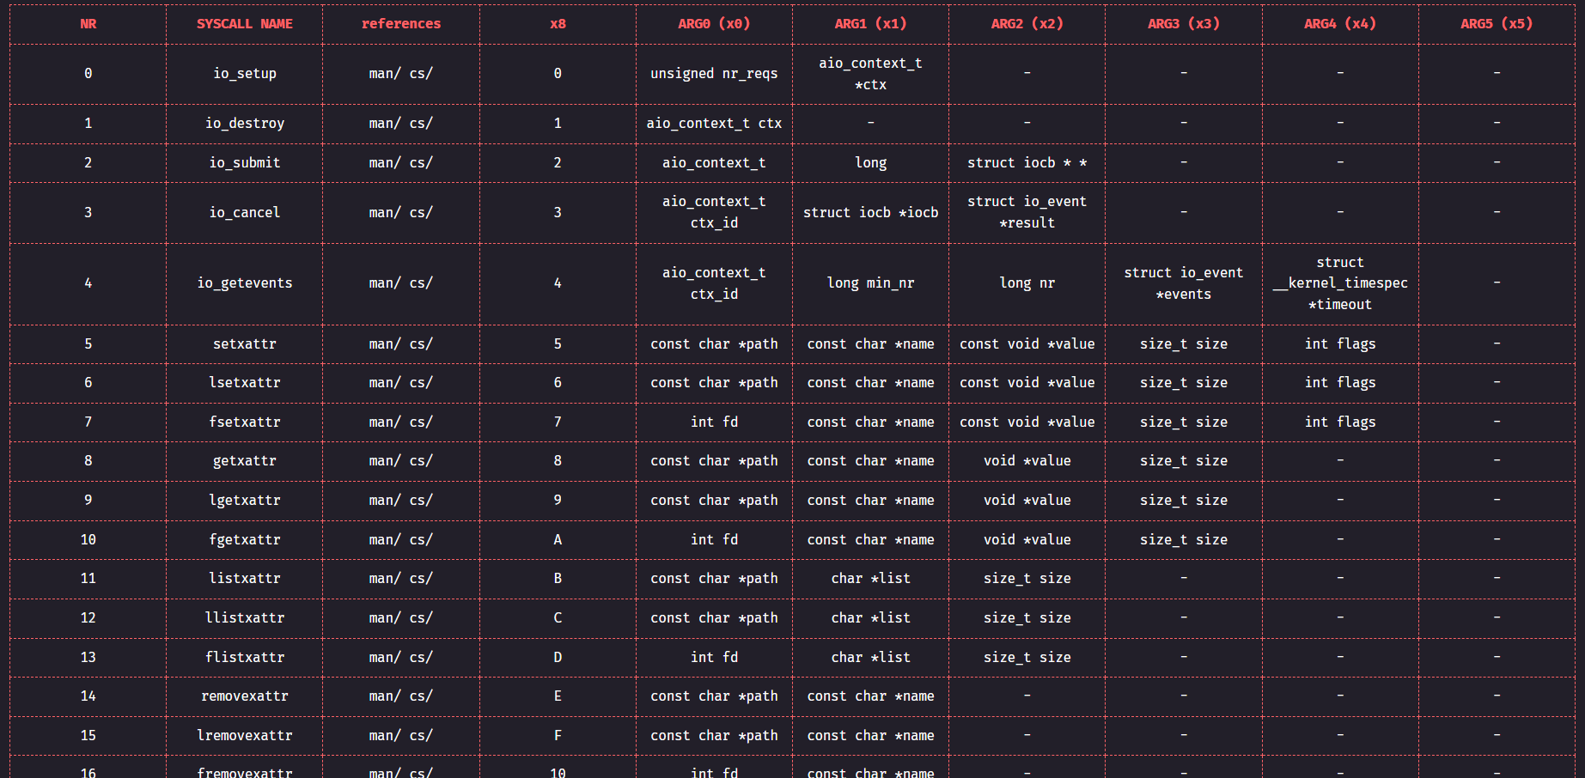
Task: Click the ARG0 (x0) column header
Action: [x=714, y=24]
